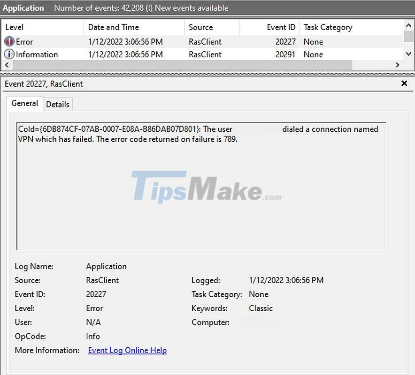
Task: Click the Date and Time cell in Information row
Action: point(125,54)
